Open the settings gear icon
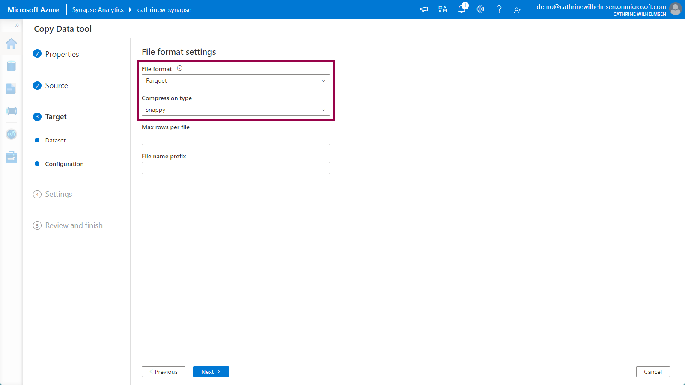This screenshot has width=685, height=385. 480,9
